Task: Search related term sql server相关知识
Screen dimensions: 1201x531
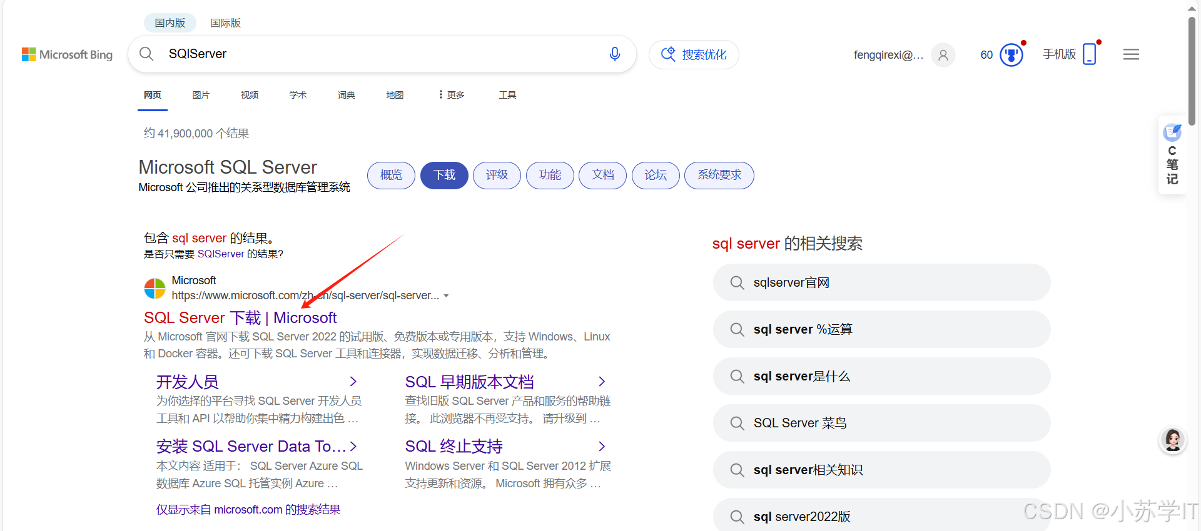Action: click(x=881, y=470)
